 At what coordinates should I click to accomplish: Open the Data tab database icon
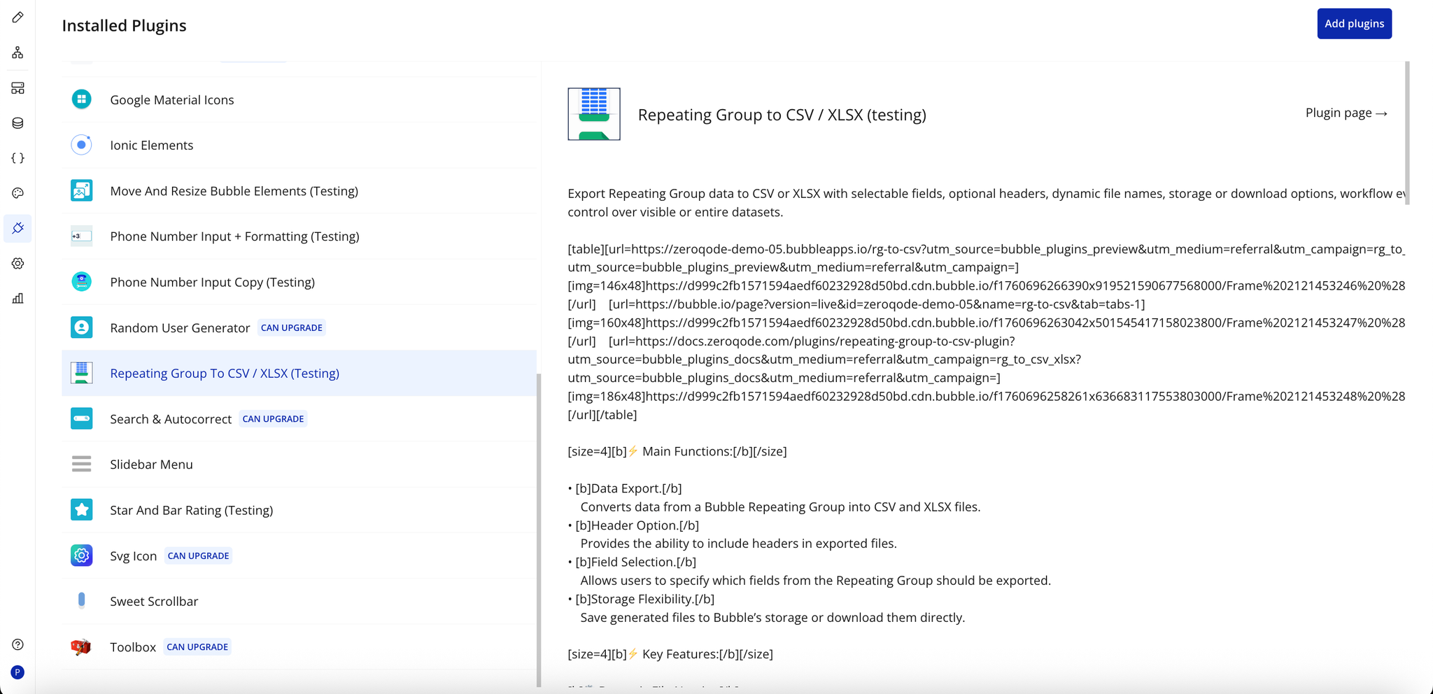[18, 123]
